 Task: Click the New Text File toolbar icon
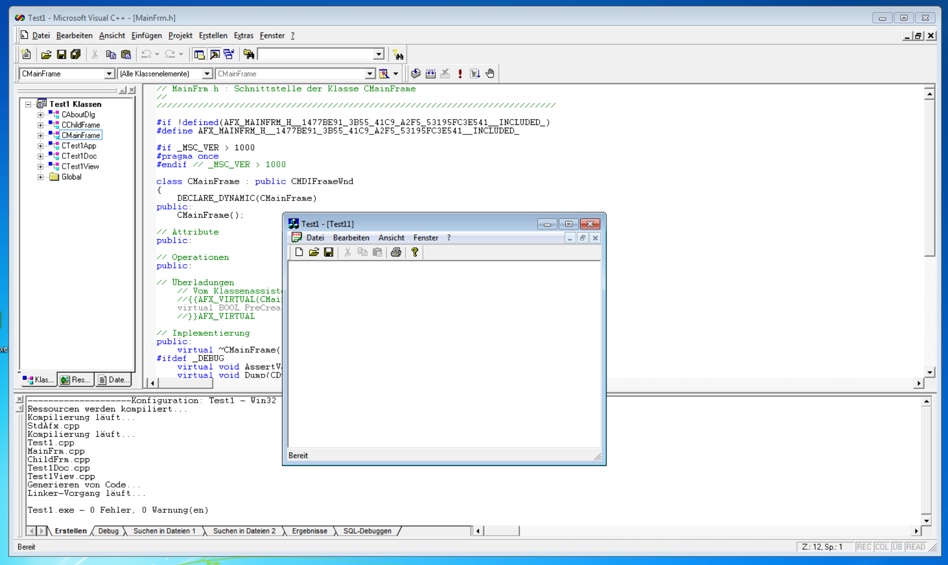click(26, 55)
